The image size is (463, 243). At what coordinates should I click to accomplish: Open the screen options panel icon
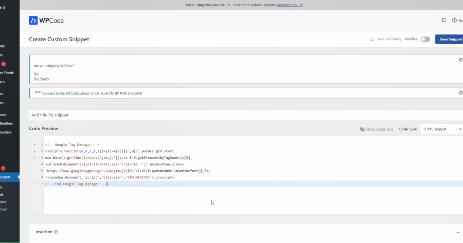444,20
